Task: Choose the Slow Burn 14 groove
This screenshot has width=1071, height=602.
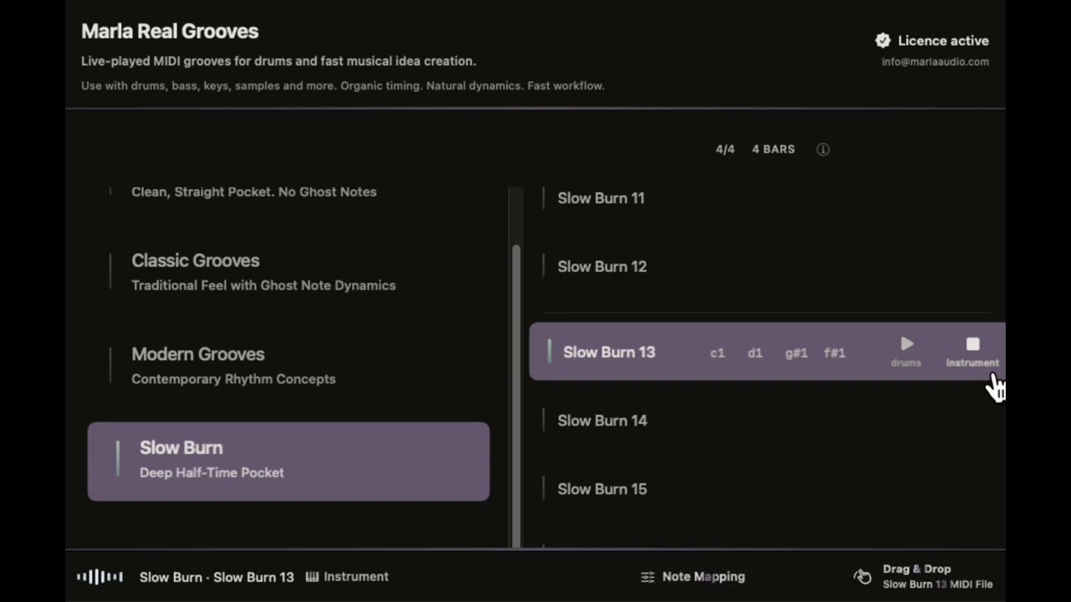Action: pyautogui.click(x=766, y=421)
